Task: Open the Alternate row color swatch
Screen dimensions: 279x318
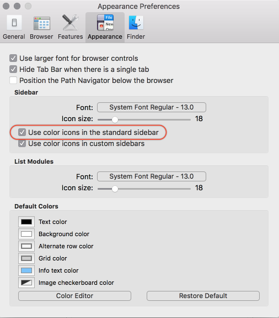Action: [26, 246]
